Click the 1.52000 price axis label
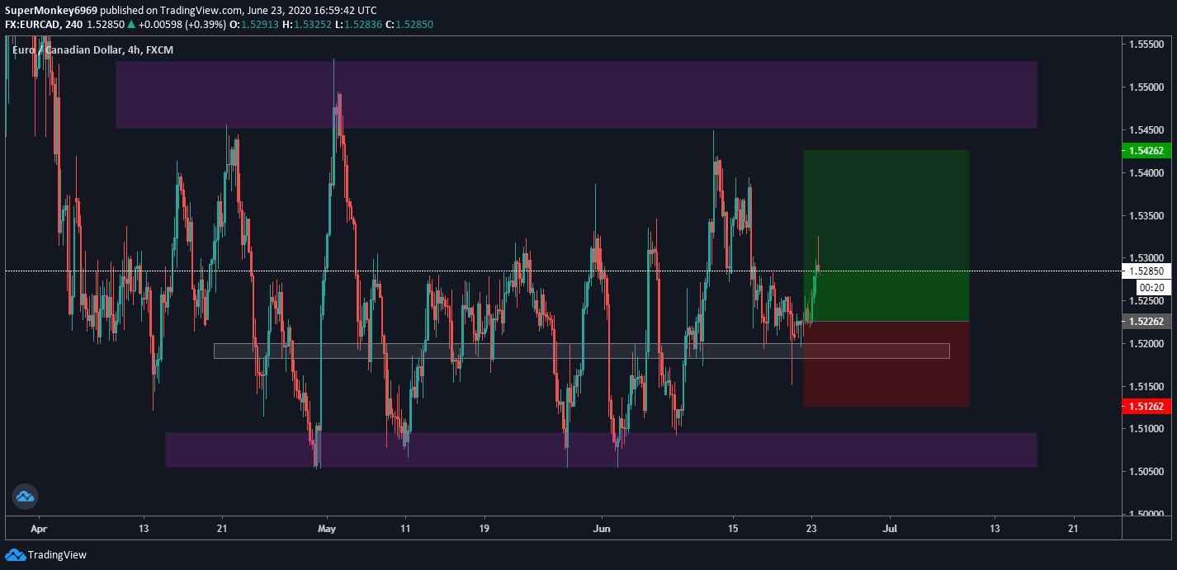This screenshot has height=570, width=1177. click(1146, 343)
